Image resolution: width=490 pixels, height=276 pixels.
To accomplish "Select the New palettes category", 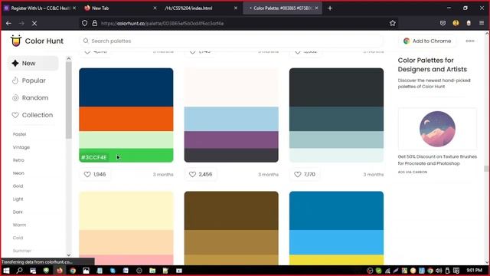I will point(33,63).
